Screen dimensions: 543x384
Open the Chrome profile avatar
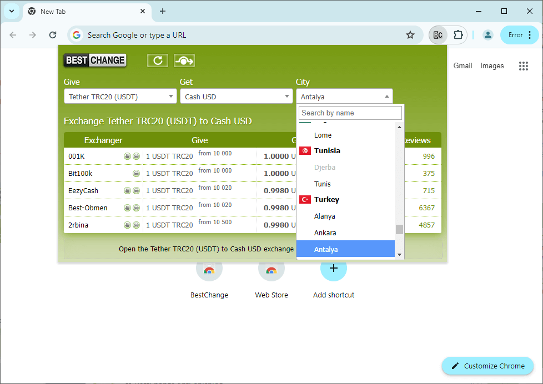coord(488,35)
